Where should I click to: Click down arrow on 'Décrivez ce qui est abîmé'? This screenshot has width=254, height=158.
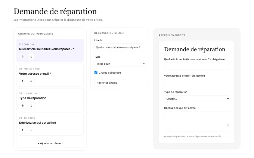click(31, 130)
